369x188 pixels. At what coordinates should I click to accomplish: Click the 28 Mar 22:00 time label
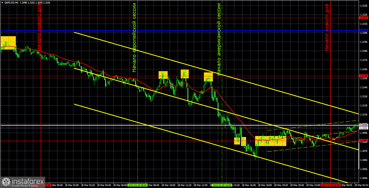[313, 185]
